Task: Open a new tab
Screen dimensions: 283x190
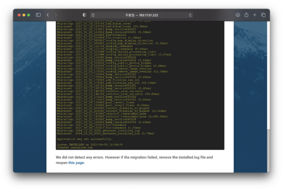Action: point(255,15)
